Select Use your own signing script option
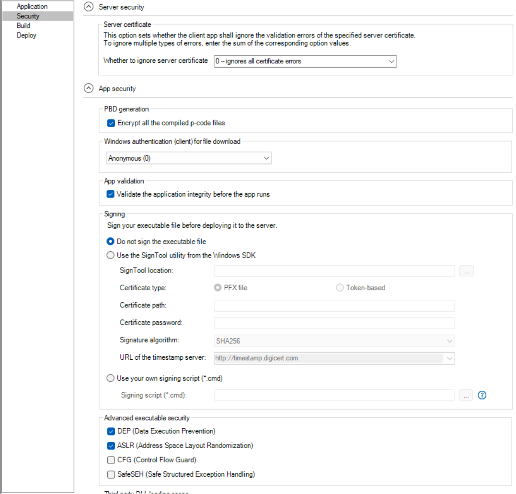Screen dimensions: 516x494 point(111,378)
